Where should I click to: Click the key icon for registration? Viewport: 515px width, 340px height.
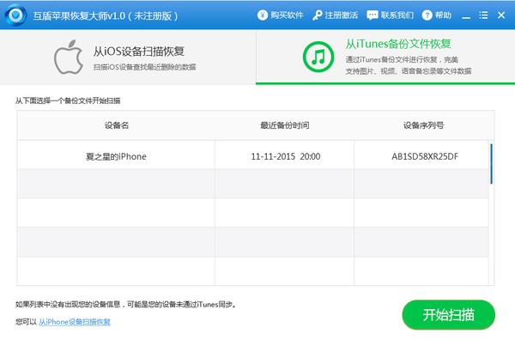click(x=317, y=15)
